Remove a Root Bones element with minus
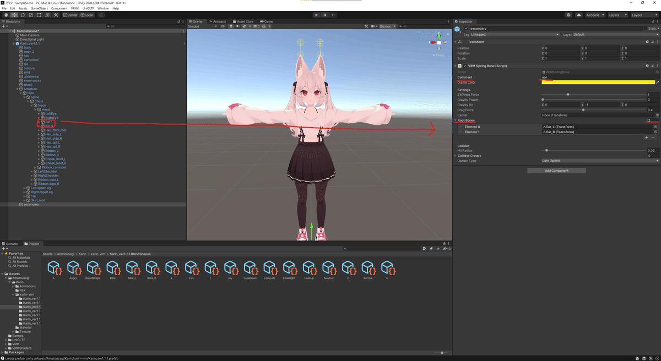 [653, 138]
